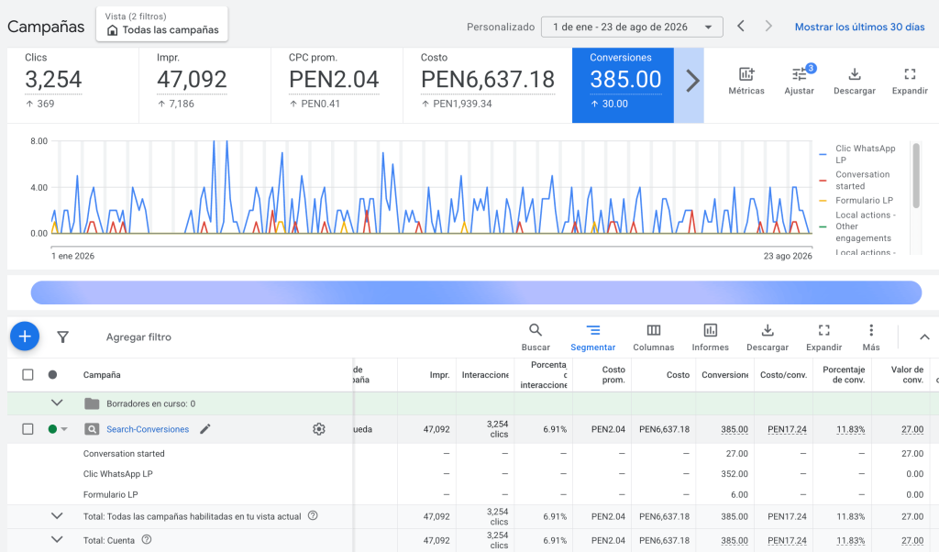
Task: Click the blue plus new campaign button
Action: coord(25,337)
